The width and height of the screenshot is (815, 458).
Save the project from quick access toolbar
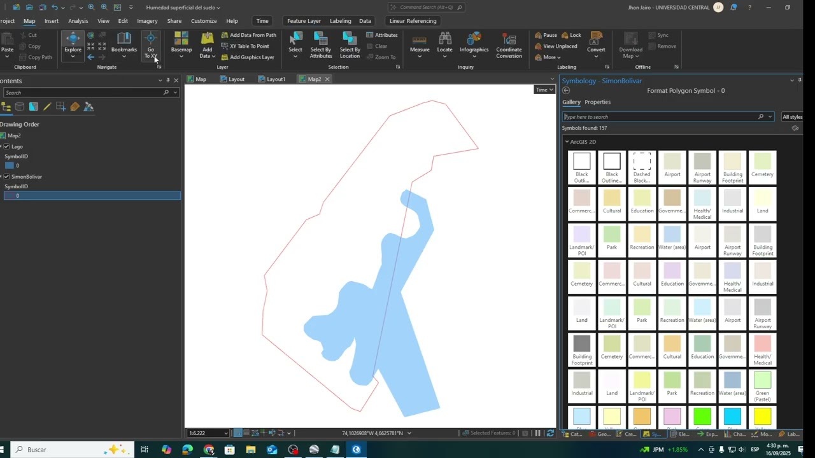pyautogui.click(x=42, y=7)
